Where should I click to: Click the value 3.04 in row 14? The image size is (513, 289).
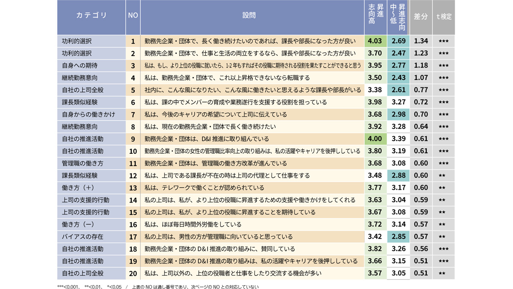click(x=398, y=200)
